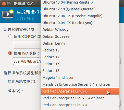124x110 pixels.
Task: Pick Fedora 18 from version list
Action: coord(80,50)
